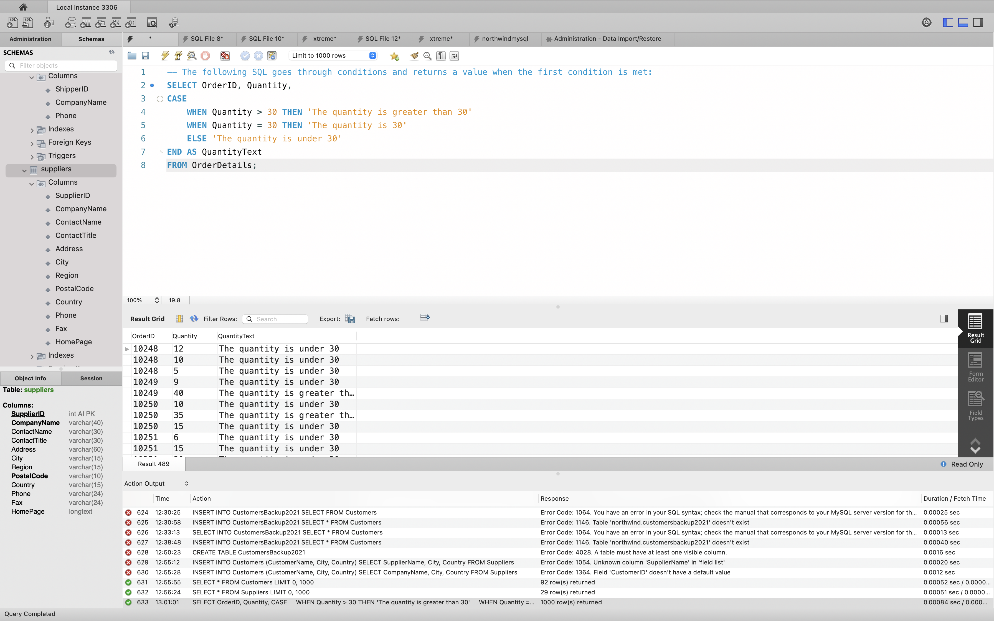
Task: Open the Session info tab
Action: point(91,378)
